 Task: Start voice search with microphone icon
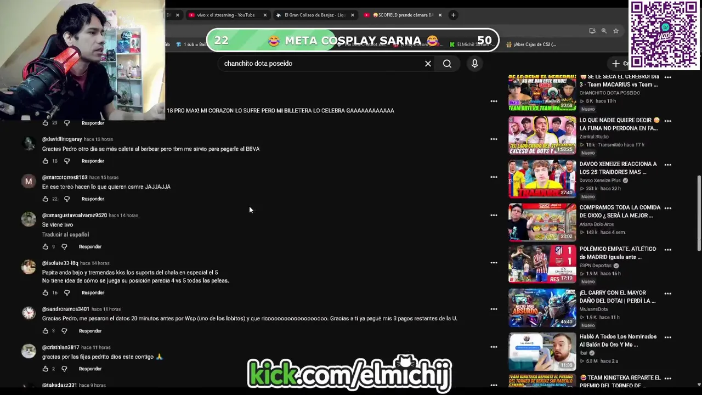coord(475,64)
